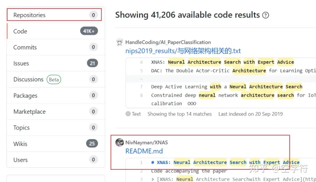
Task: Open the nips2019_results txt file link
Action: 183,51
